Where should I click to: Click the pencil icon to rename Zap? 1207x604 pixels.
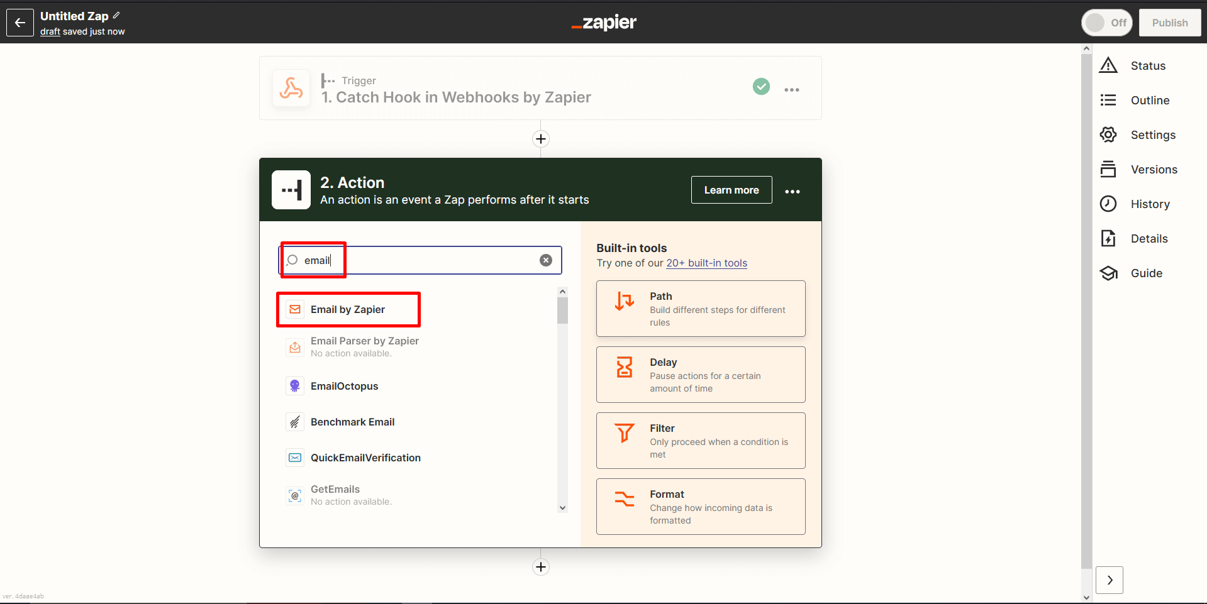click(x=116, y=15)
